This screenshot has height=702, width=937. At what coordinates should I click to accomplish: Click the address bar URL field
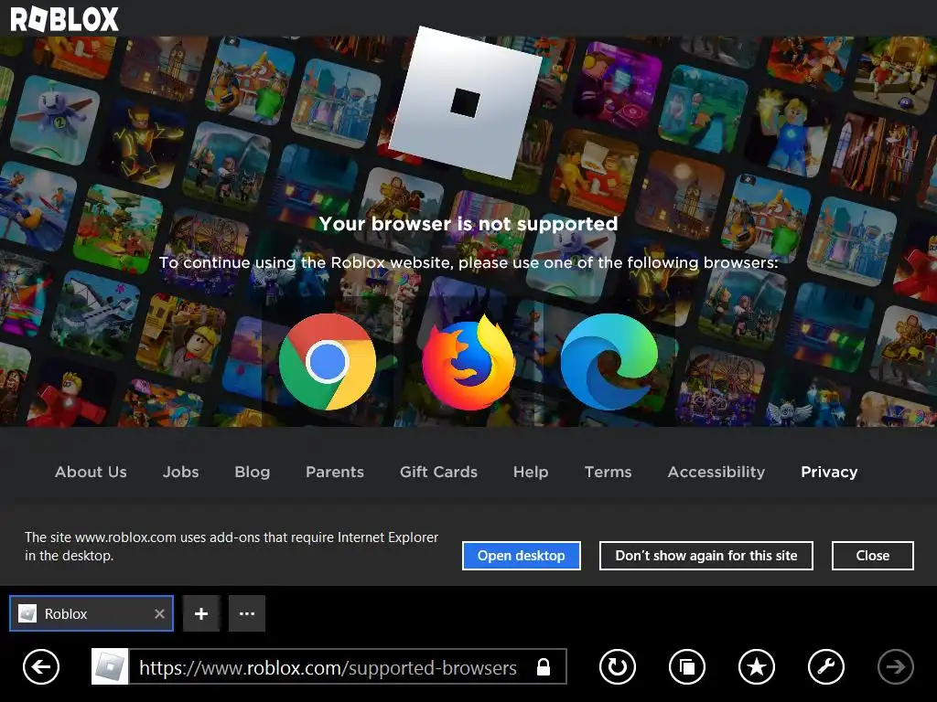click(328, 666)
